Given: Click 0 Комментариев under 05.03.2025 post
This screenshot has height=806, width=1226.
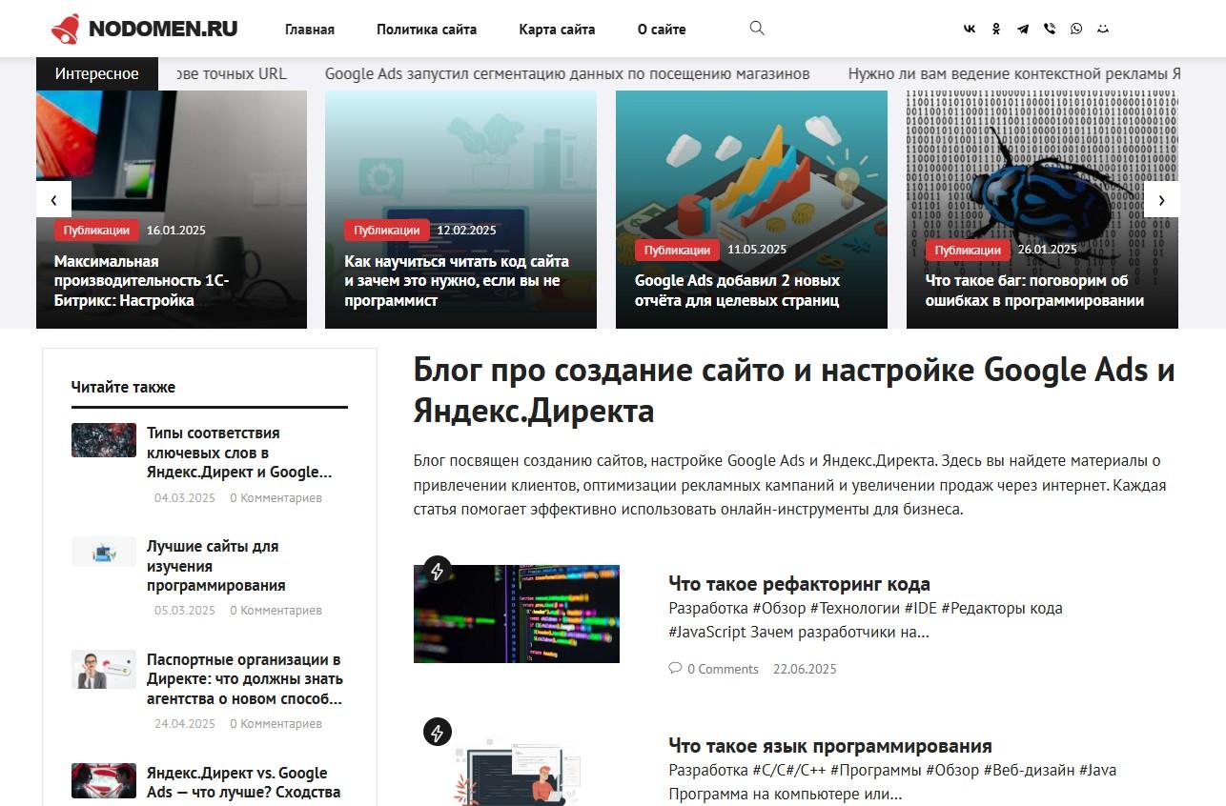Looking at the screenshot, I should 276,611.
